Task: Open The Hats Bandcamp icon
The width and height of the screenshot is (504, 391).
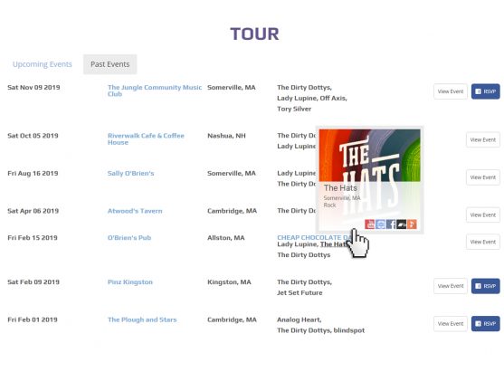Action: (x=402, y=224)
